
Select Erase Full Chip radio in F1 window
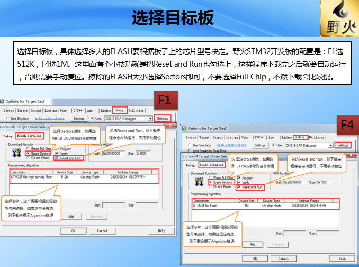pos(28,149)
